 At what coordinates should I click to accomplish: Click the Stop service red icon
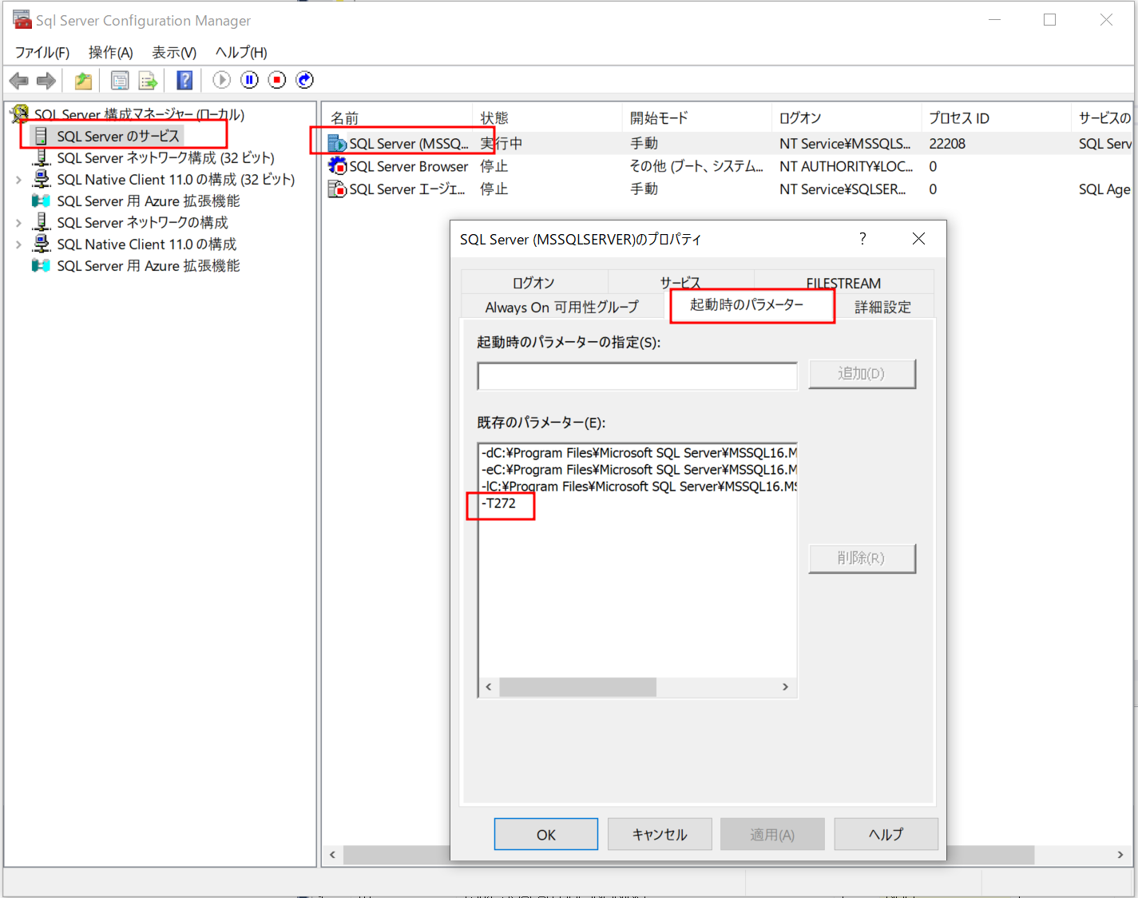point(277,80)
